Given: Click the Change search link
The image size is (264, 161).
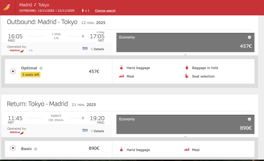Looking at the screenshot, I should coord(105,11).
